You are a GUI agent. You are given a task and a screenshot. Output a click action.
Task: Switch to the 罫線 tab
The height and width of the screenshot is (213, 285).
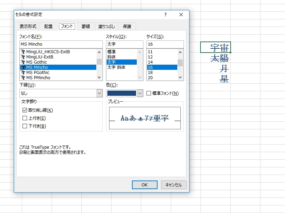coord(86,26)
